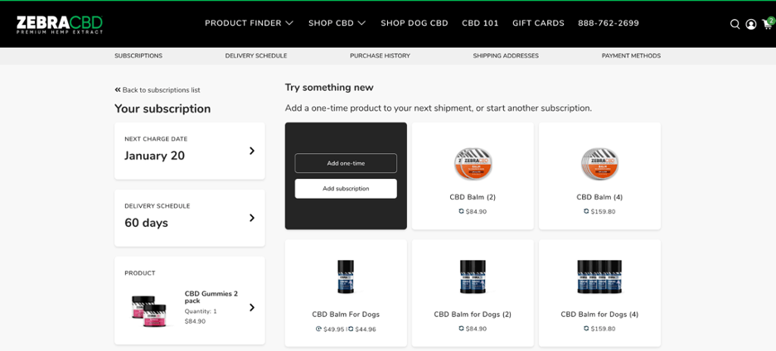Open CBD Gummies 2 pack product details
776x351 pixels.
click(x=190, y=307)
